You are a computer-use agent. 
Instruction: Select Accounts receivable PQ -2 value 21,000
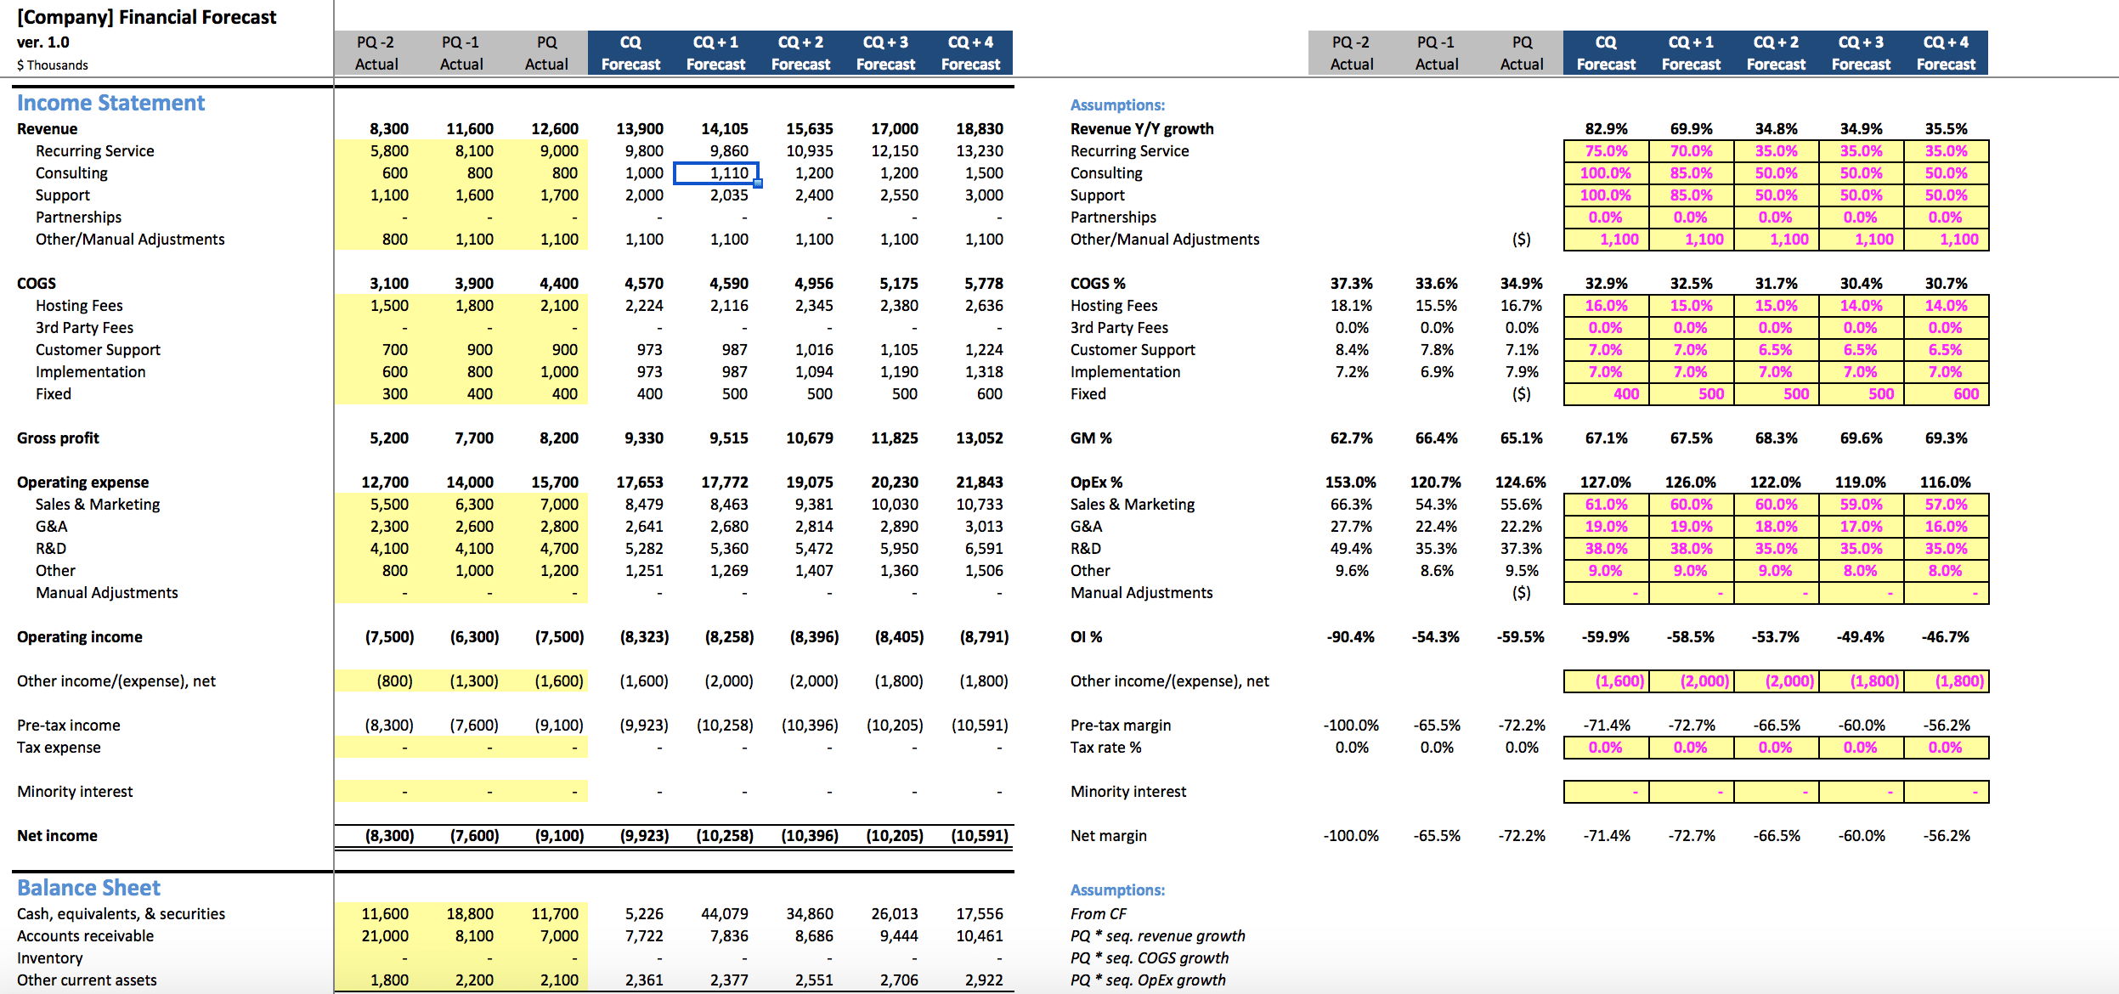pos(384,936)
